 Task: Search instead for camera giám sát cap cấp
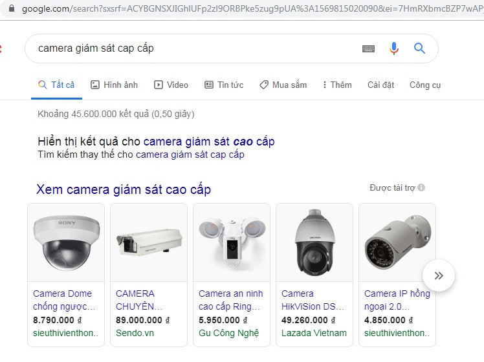190,154
